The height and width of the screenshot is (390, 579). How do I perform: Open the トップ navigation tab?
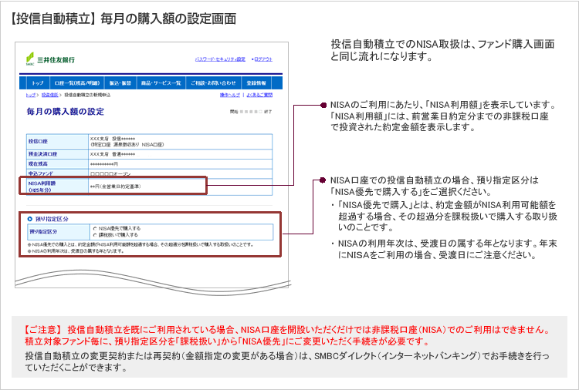click(38, 82)
